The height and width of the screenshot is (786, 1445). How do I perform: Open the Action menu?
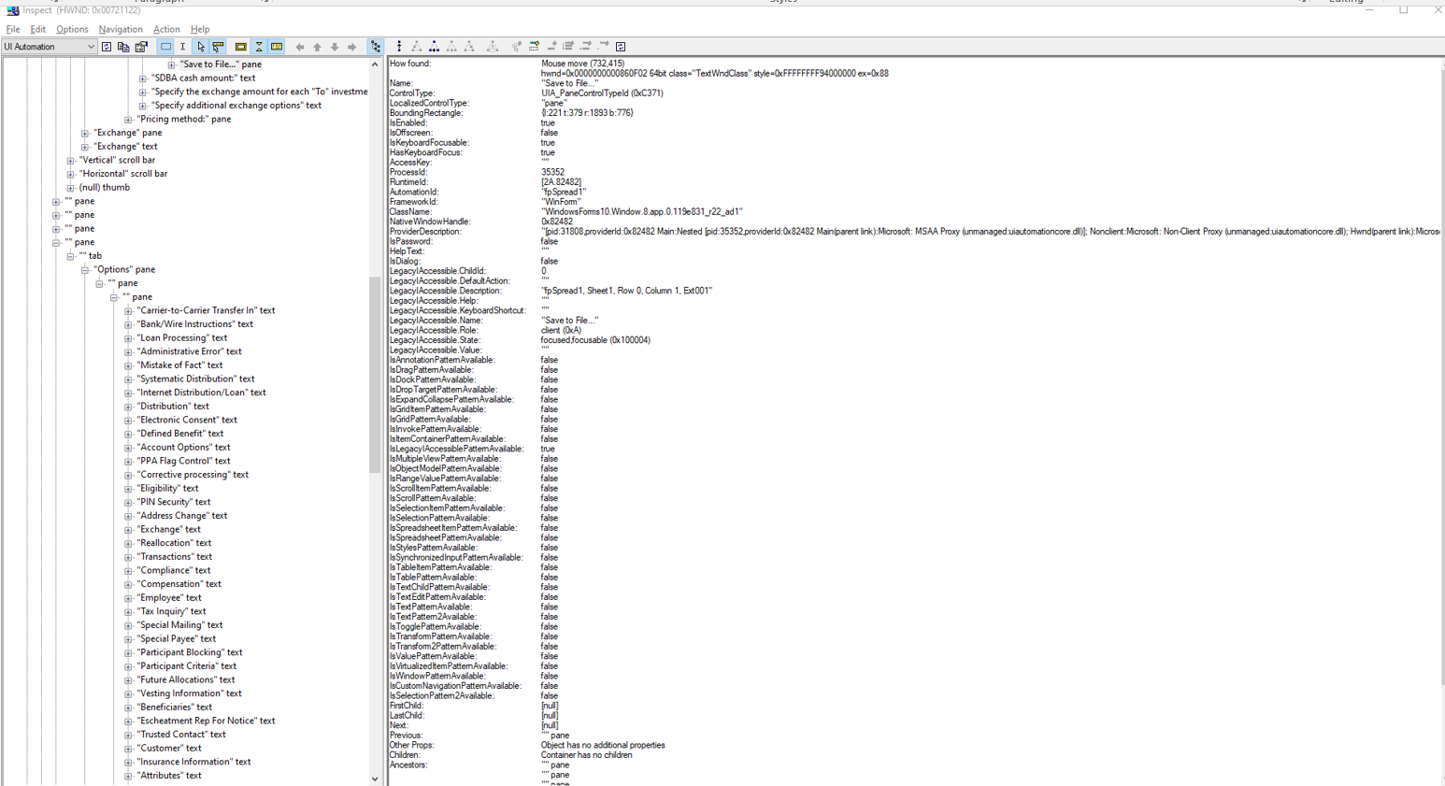(166, 29)
